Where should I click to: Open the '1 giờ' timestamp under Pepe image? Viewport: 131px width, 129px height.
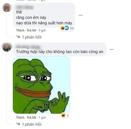[42, 118]
